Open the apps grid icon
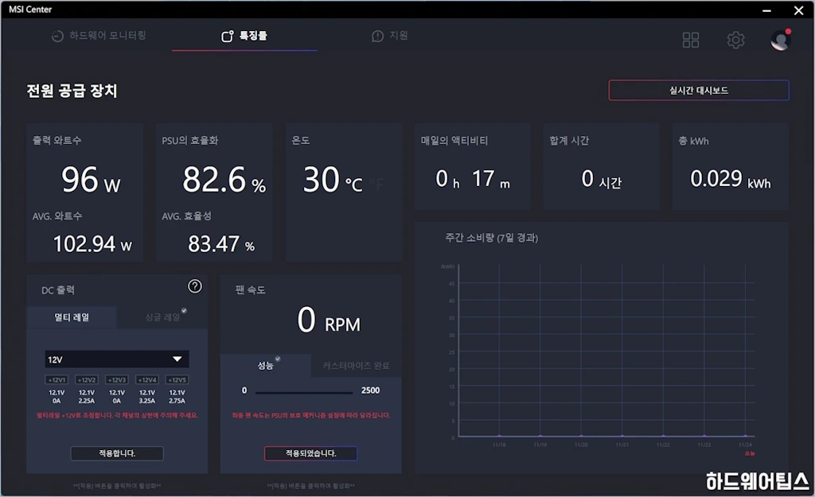815x497 pixels. point(690,40)
